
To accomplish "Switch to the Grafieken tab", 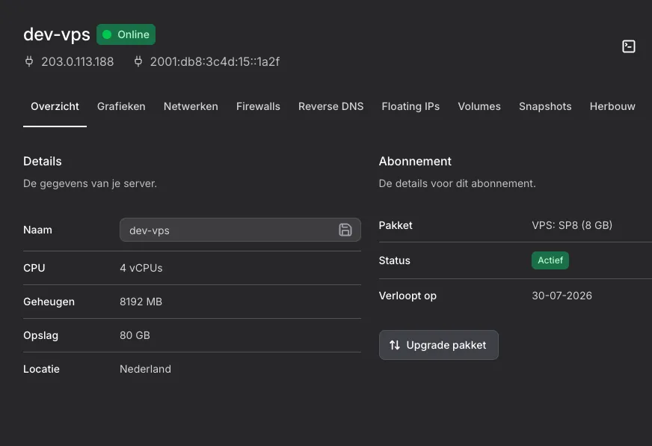I will click(x=121, y=106).
